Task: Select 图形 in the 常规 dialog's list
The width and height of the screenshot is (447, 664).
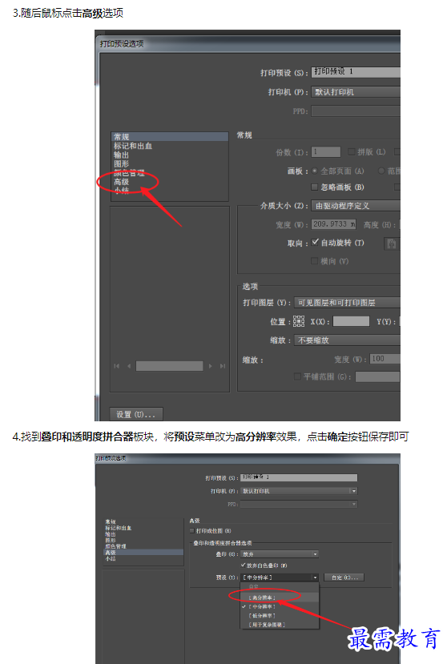Action: [170, 164]
